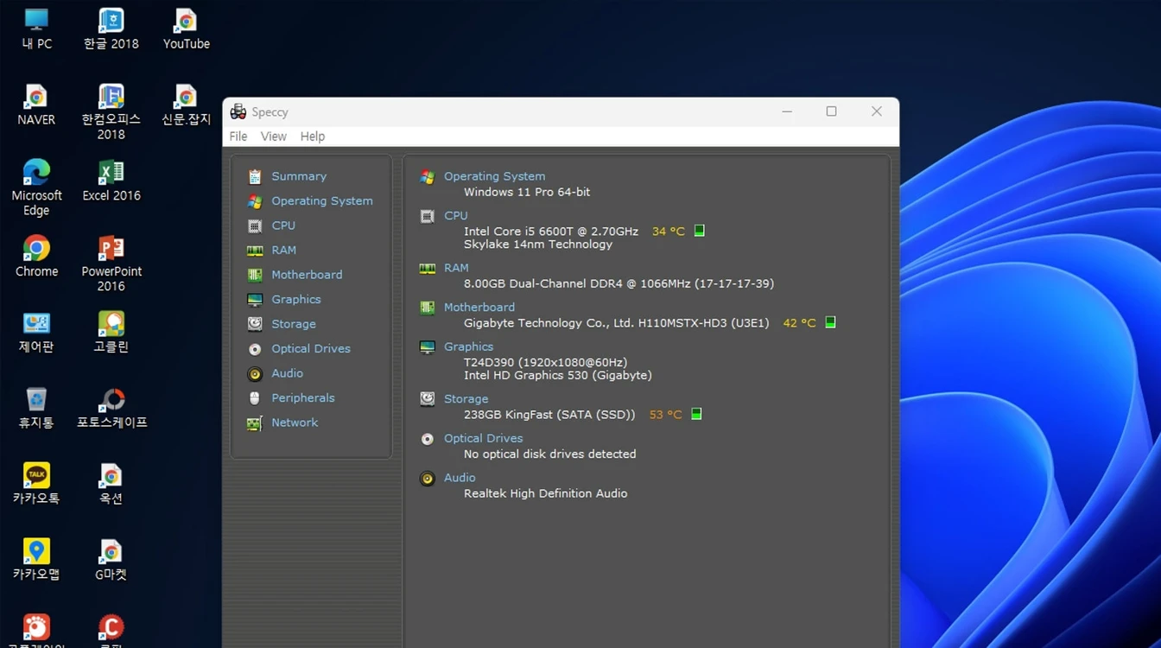Click the Graphics monitor icon in sidebar

255,300
